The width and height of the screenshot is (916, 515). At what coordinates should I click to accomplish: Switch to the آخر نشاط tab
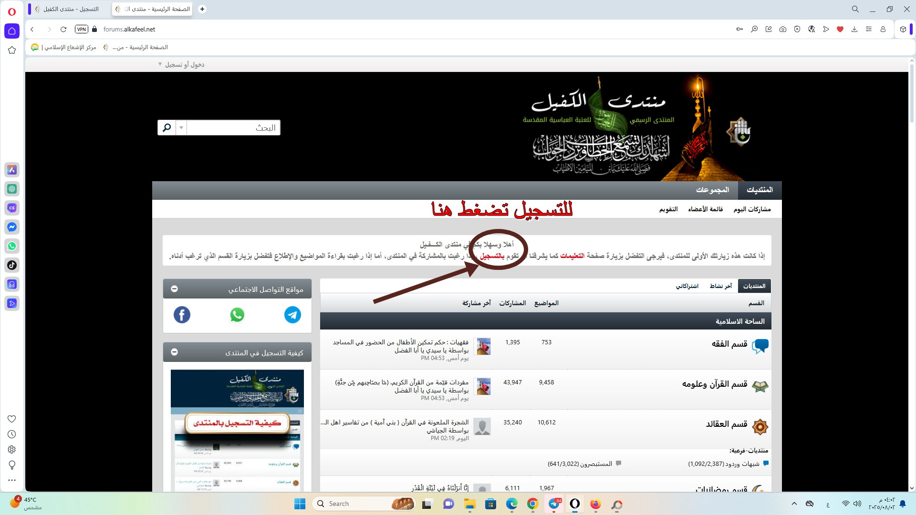tap(720, 286)
